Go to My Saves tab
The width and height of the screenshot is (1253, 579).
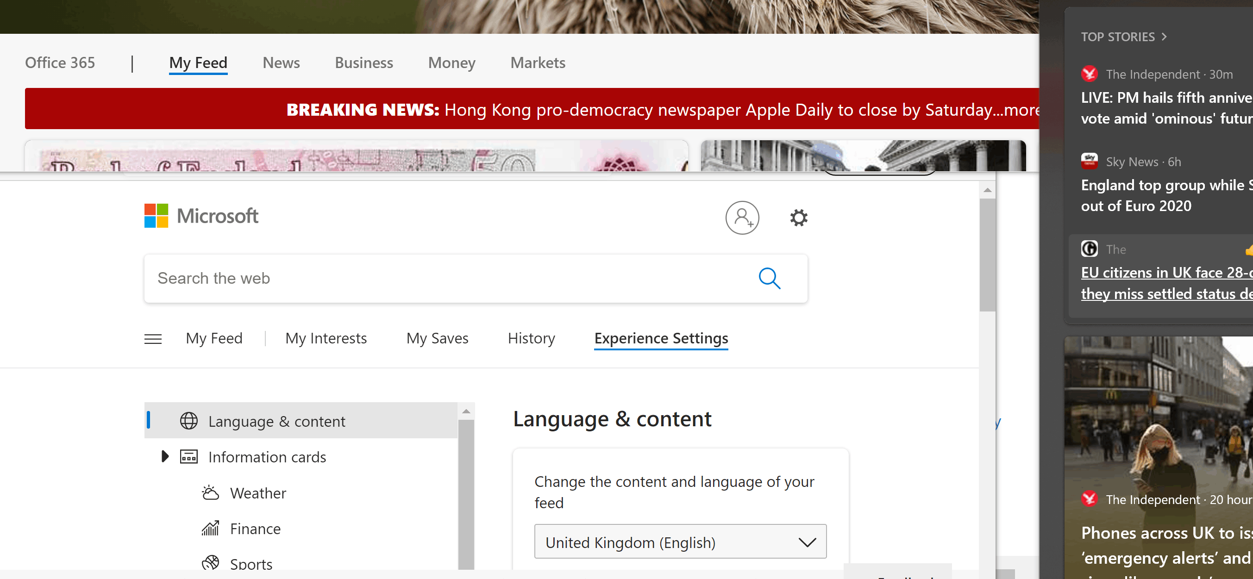[x=437, y=338]
